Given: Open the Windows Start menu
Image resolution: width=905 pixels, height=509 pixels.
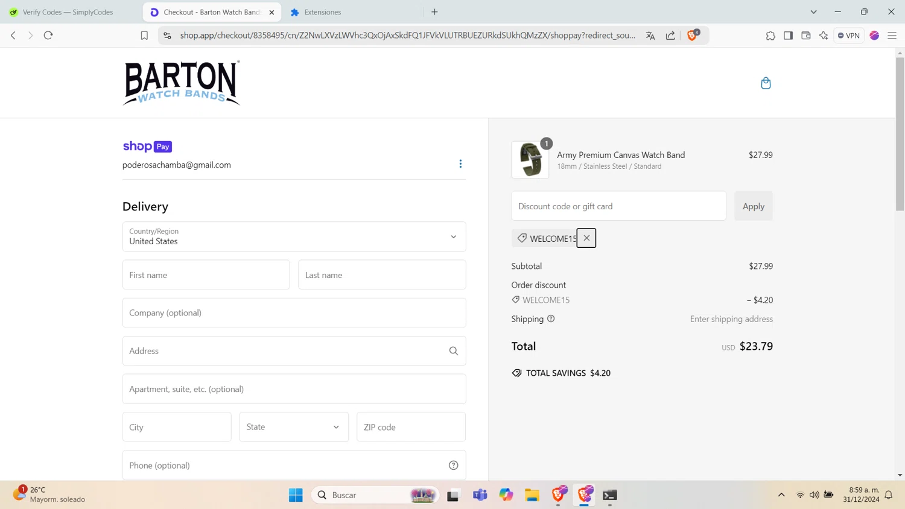Looking at the screenshot, I should 296,495.
